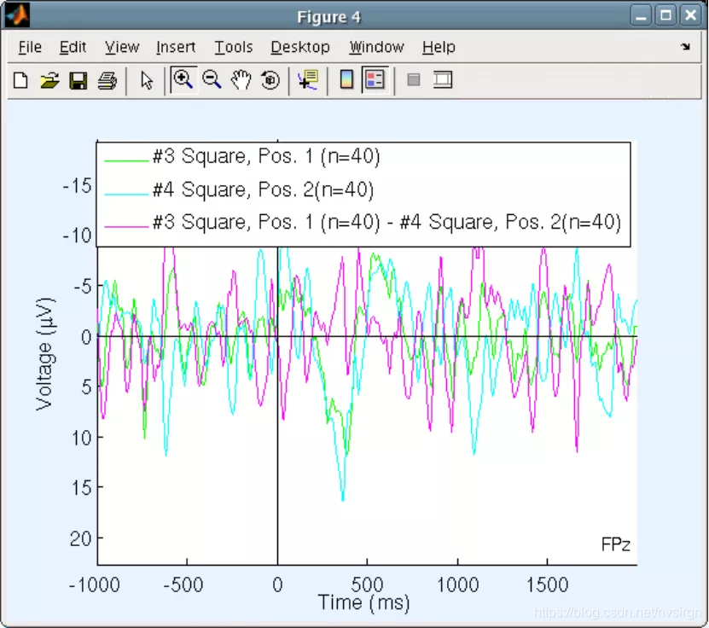This screenshot has width=709, height=628.
Task: Click the Show Plot Tools icon
Action: coord(443,80)
